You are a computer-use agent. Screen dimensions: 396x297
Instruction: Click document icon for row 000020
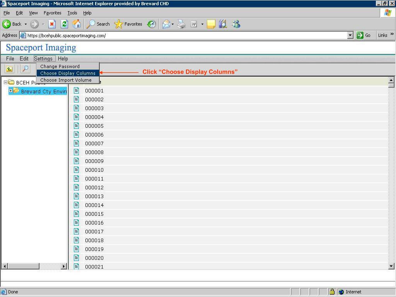click(x=76, y=258)
